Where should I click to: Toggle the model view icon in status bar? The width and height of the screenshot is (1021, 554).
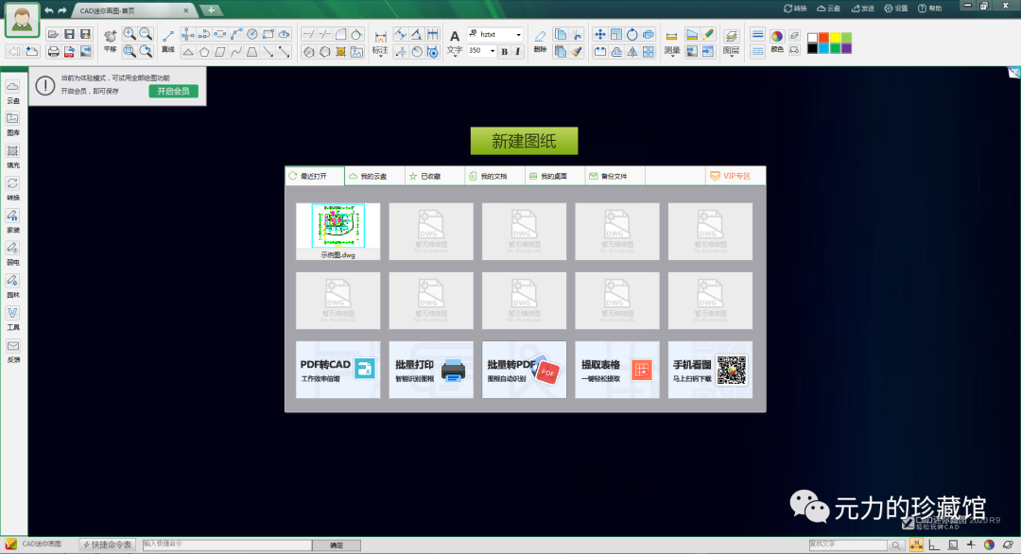[953, 545]
